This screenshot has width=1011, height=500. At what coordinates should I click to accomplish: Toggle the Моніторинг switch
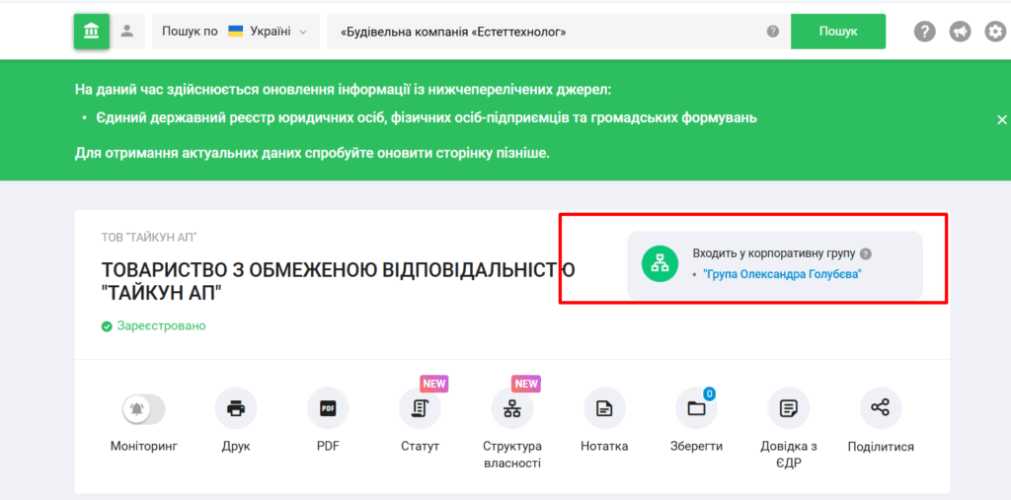(144, 408)
